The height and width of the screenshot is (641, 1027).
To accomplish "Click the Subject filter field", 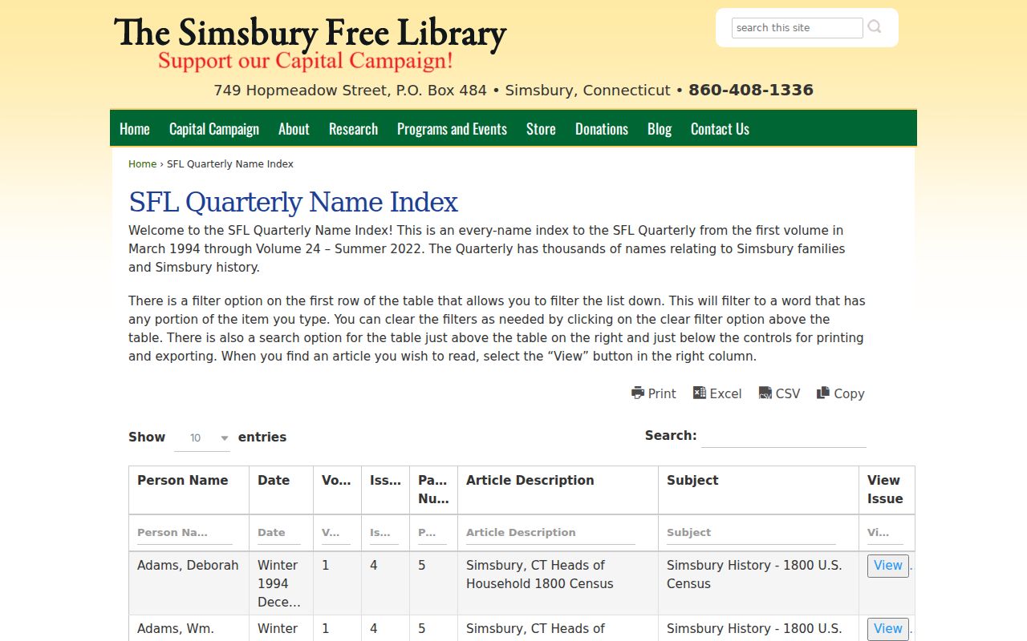I will coord(751,533).
